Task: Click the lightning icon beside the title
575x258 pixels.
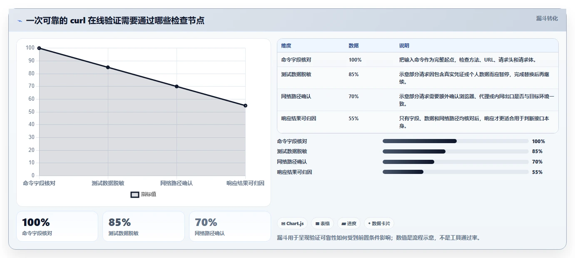Action: [20, 21]
